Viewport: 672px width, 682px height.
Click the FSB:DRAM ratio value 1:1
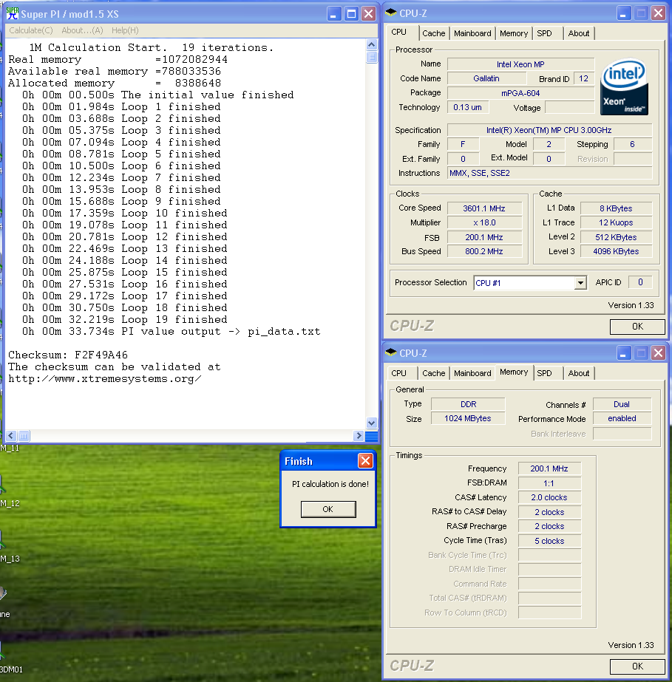pyautogui.click(x=549, y=483)
